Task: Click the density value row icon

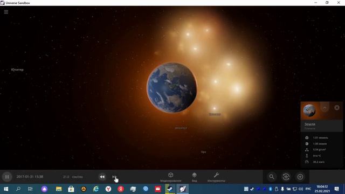Action: pyautogui.click(x=307, y=150)
